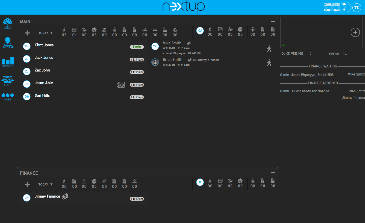Open the Reports bar chart icon
Image resolution: width=365 pixels, height=223 pixels.
point(8,62)
